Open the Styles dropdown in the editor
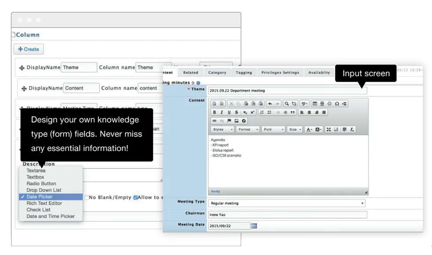Screen dimensions: 432x255 pyautogui.click(x=223, y=129)
